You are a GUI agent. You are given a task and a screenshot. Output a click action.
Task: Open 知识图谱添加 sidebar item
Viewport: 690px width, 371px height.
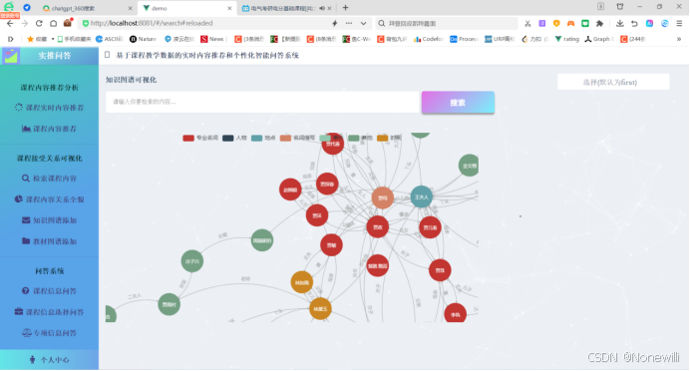pyautogui.click(x=49, y=220)
